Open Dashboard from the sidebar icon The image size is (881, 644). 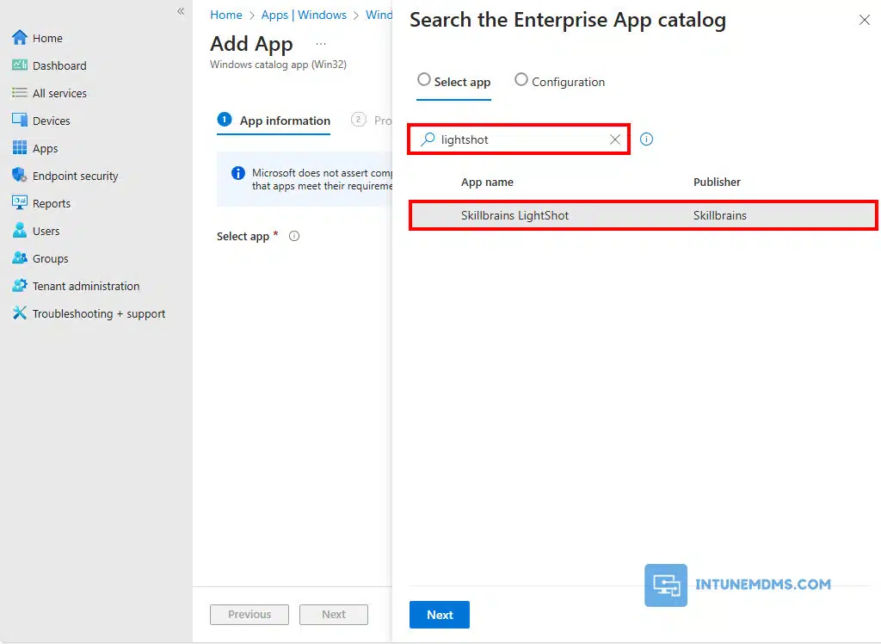[x=19, y=65]
